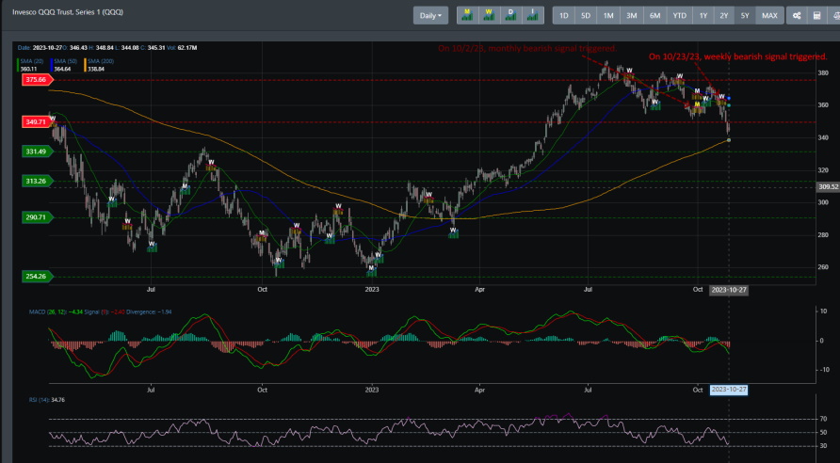
Task: Set chart range to 5D
Action: pos(586,15)
